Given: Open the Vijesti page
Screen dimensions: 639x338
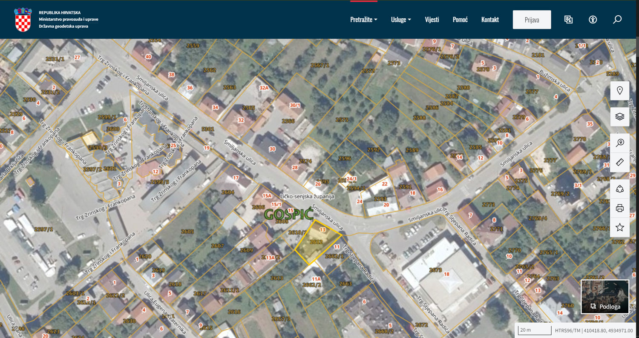Looking at the screenshot, I should point(432,20).
